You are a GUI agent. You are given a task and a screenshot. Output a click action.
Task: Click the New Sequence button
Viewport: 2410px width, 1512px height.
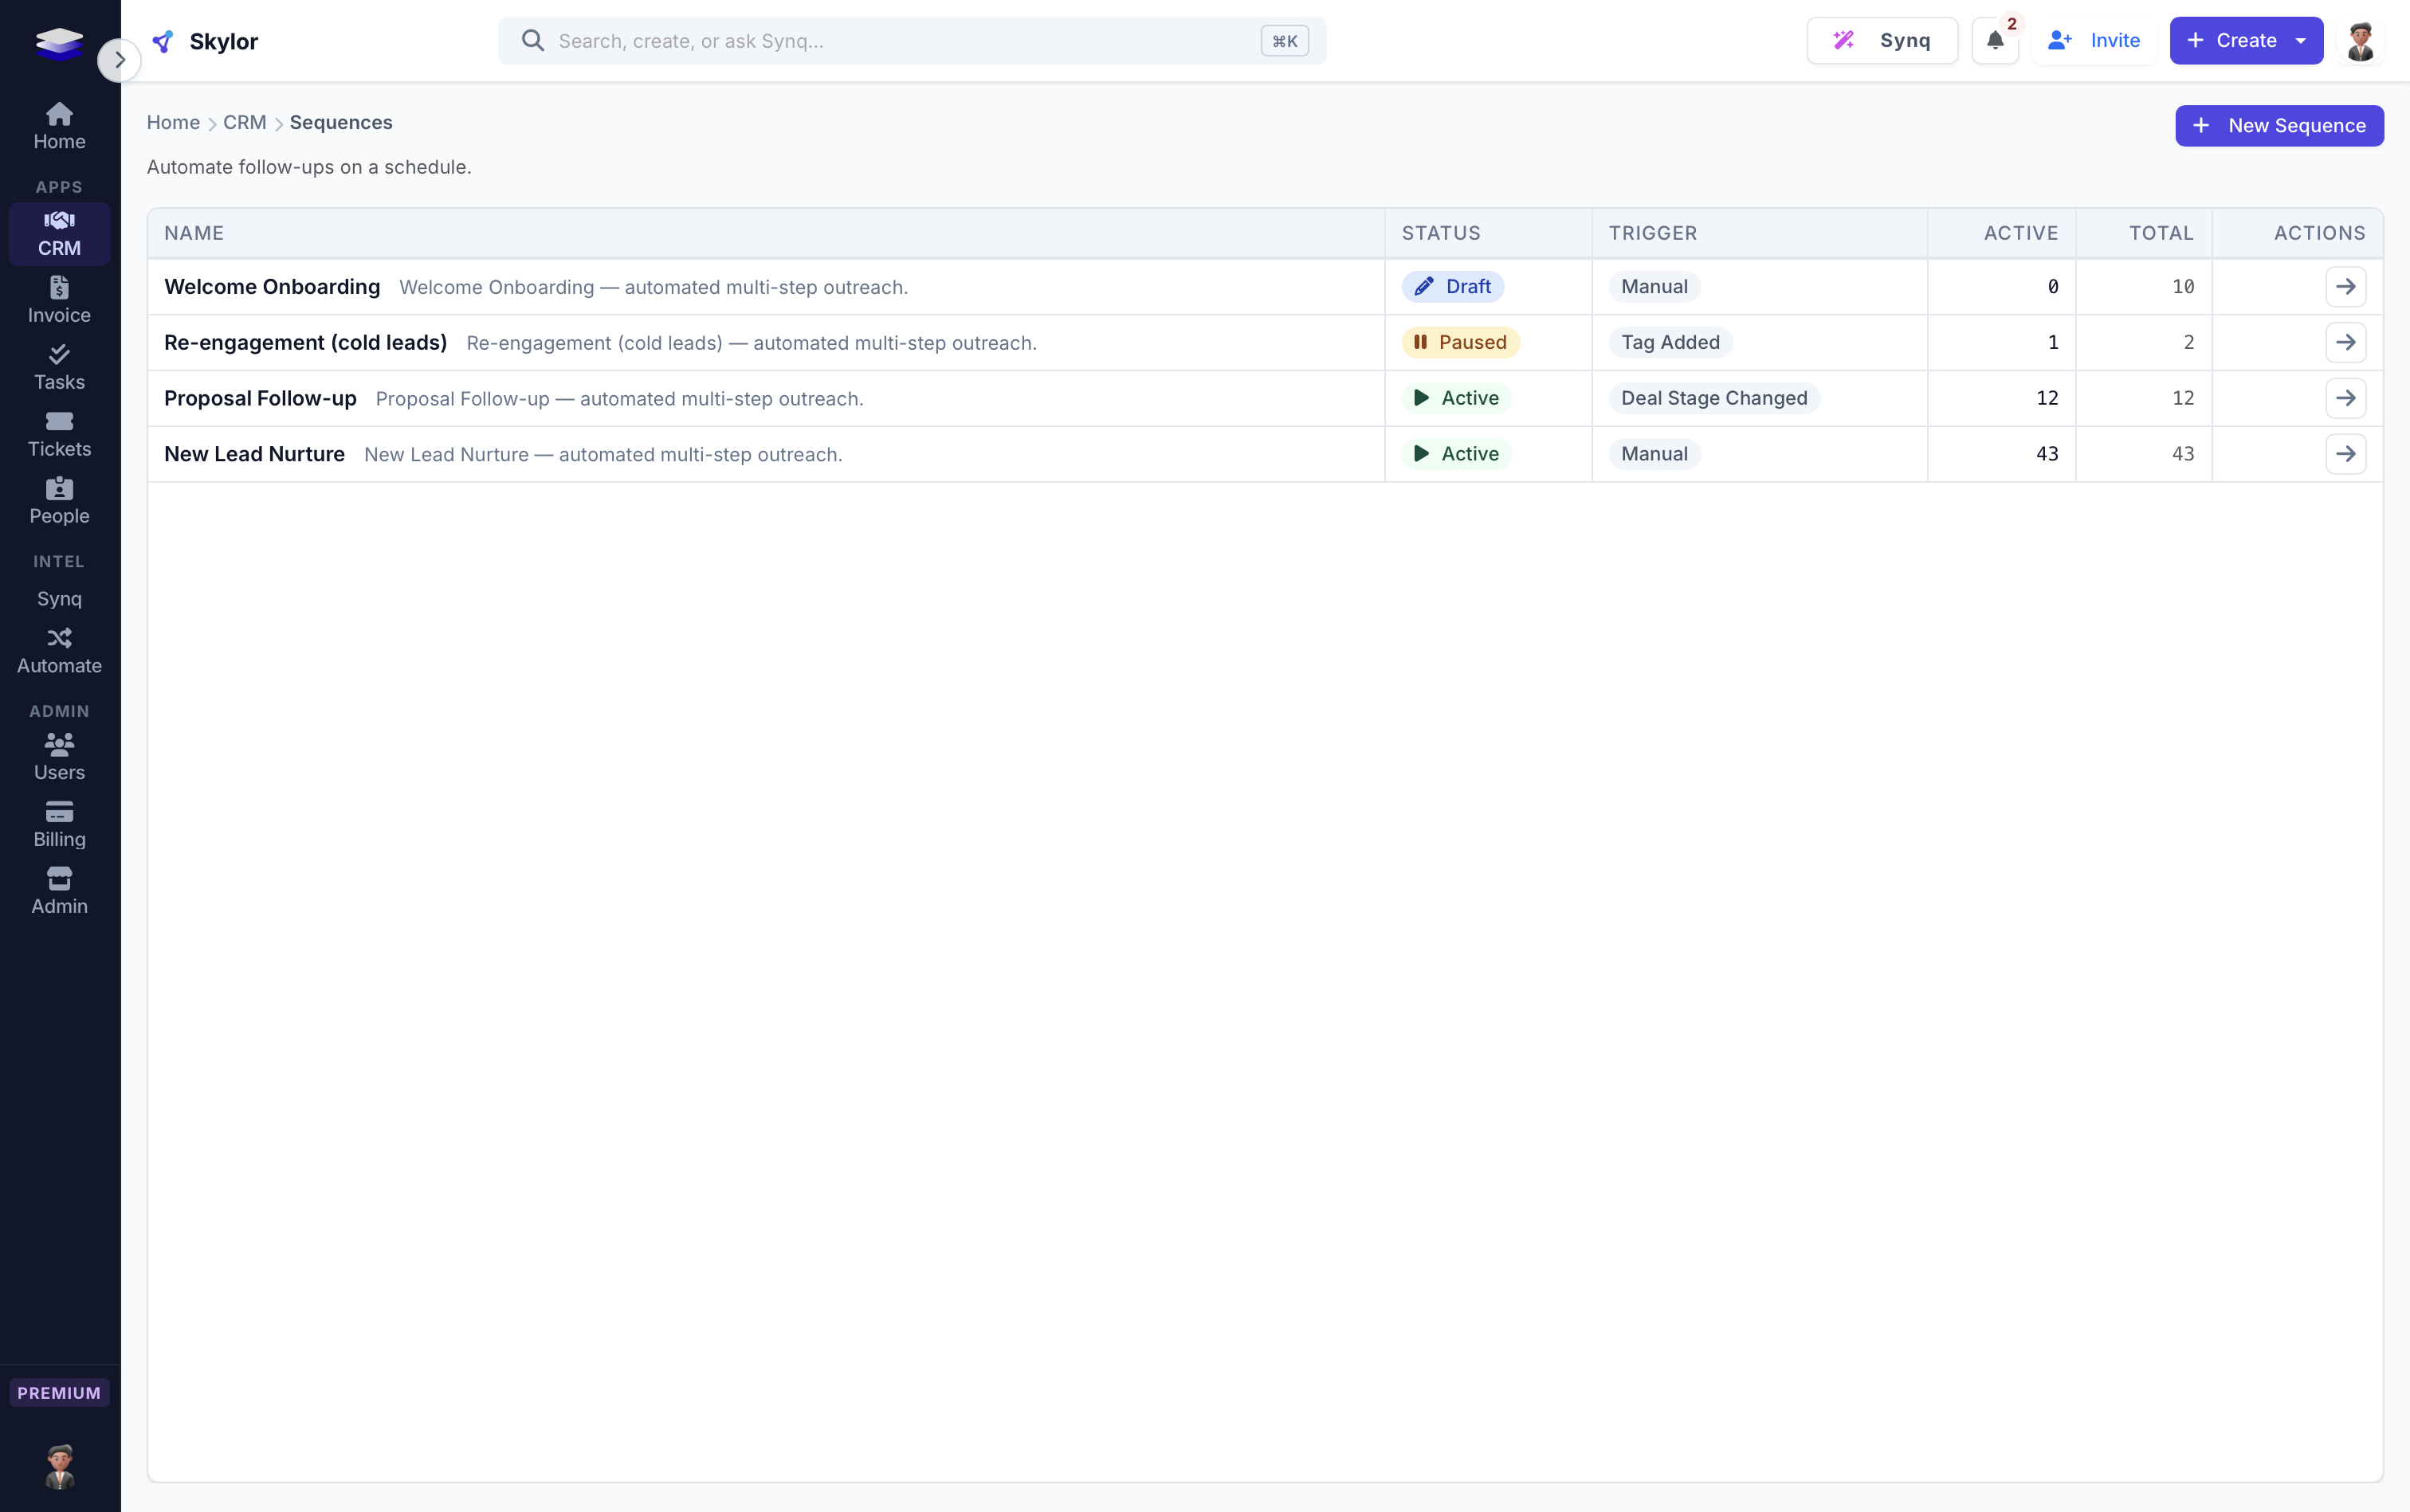pos(2279,126)
